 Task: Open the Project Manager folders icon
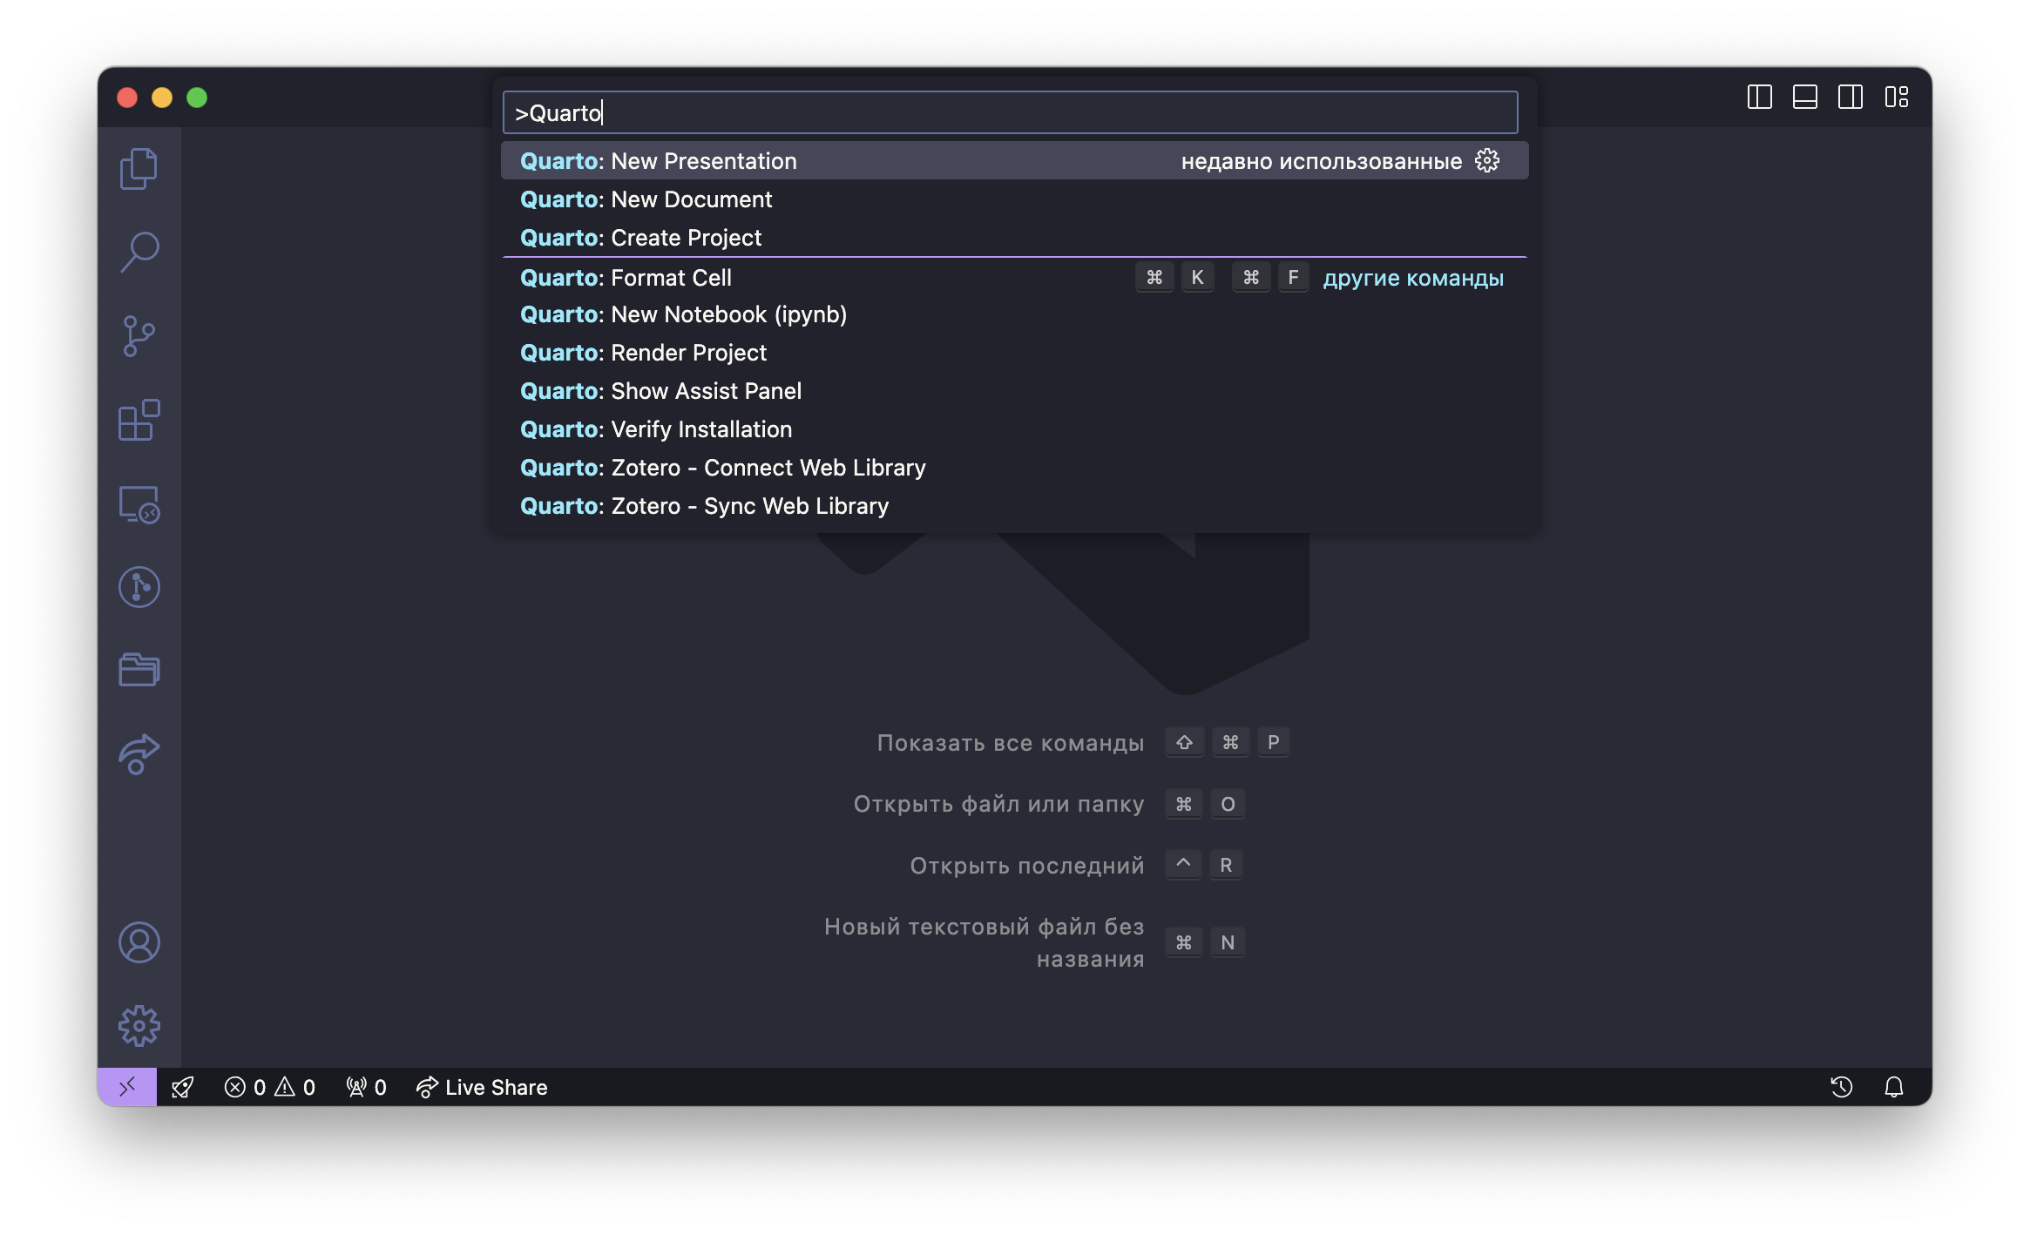click(x=139, y=670)
